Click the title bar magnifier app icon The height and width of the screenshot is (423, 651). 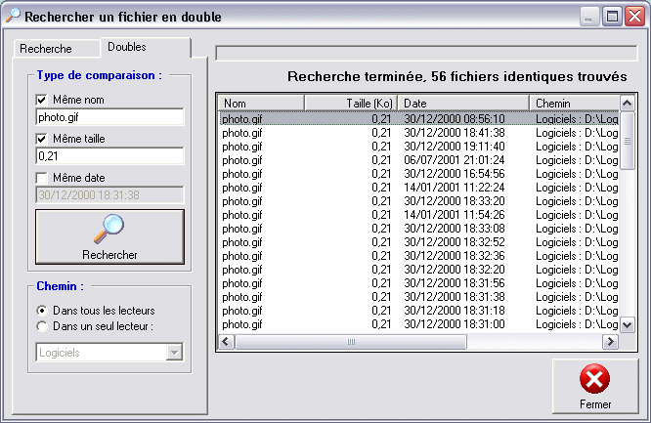(12, 17)
